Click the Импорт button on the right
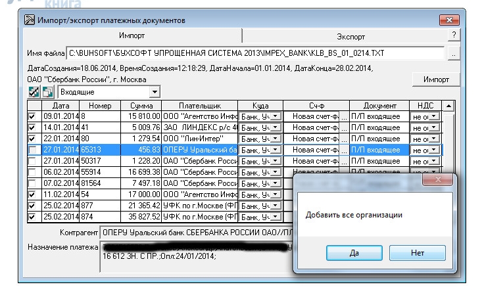 (x=436, y=79)
